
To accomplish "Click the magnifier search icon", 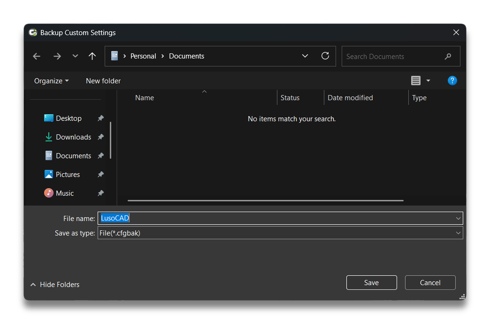I will (448, 57).
